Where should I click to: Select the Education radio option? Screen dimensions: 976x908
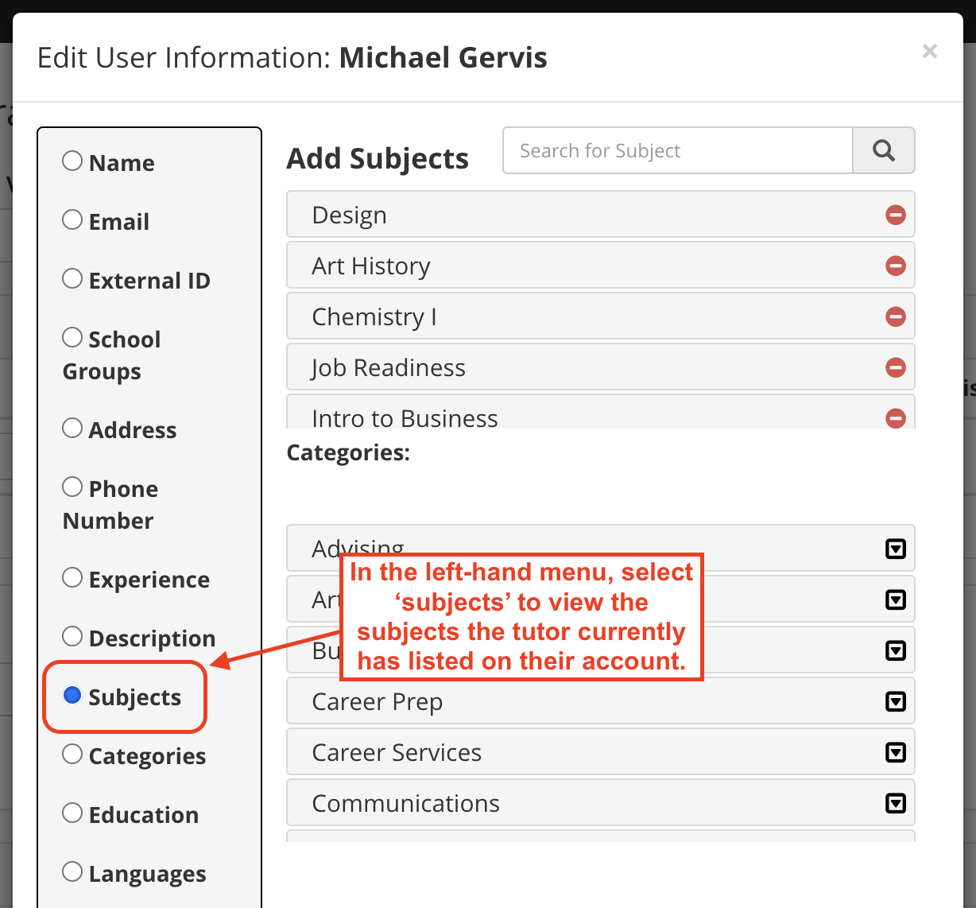pos(72,813)
